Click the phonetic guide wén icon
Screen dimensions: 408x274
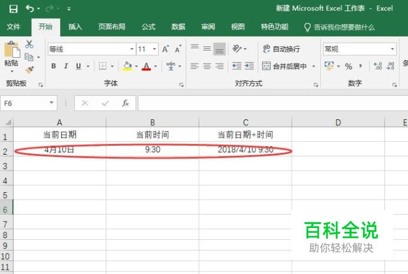click(171, 66)
